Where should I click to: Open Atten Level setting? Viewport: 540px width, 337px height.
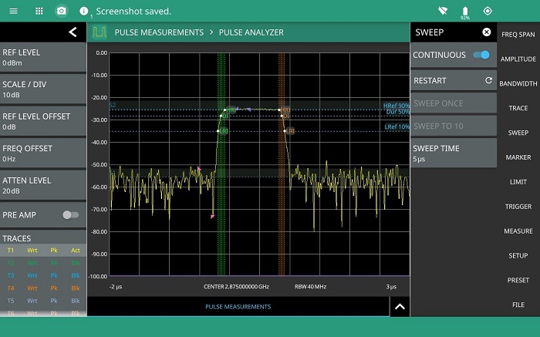click(43, 185)
